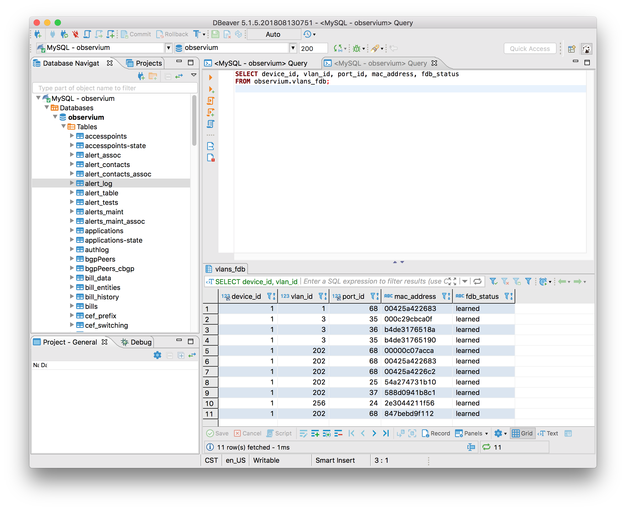Switch to the Debug tab

136,342
